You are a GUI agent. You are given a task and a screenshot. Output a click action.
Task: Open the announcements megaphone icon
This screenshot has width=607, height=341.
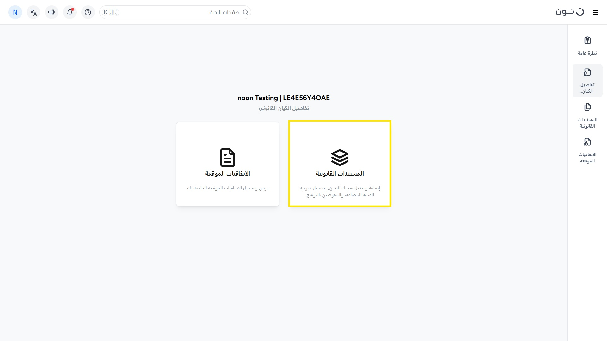point(52,12)
